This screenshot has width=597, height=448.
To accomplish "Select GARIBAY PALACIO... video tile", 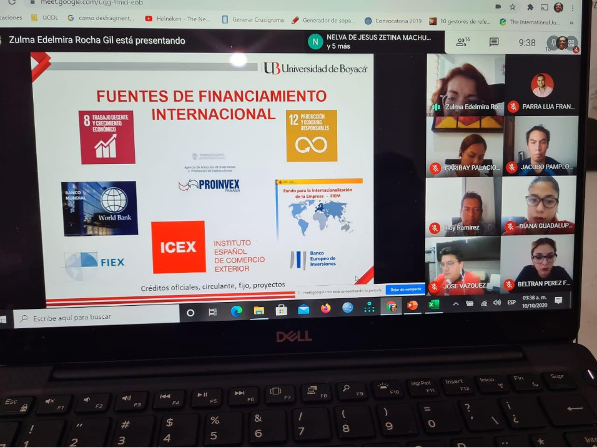I will [x=464, y=147].
